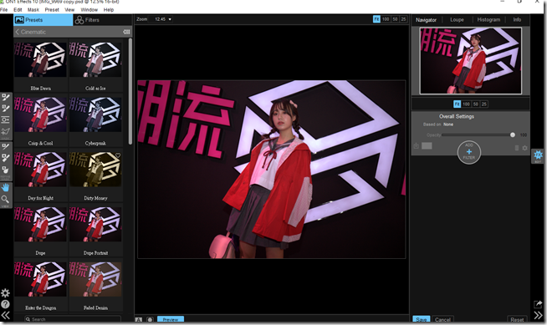Switch to the Filters tab
Image resolution: width=547 pixels, height=325 pixels.
pyautogui.click(x=87, y=20)
